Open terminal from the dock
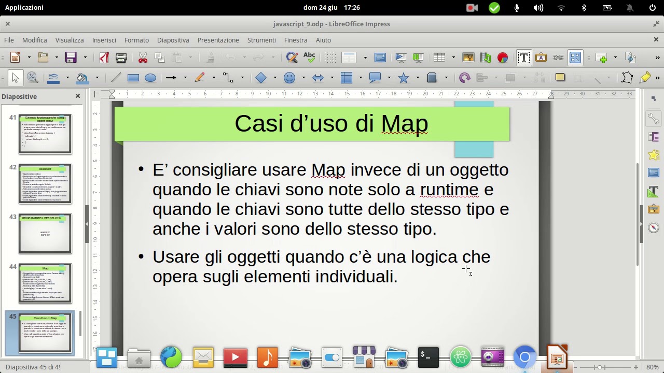The image size is (664, 373). 428,357
